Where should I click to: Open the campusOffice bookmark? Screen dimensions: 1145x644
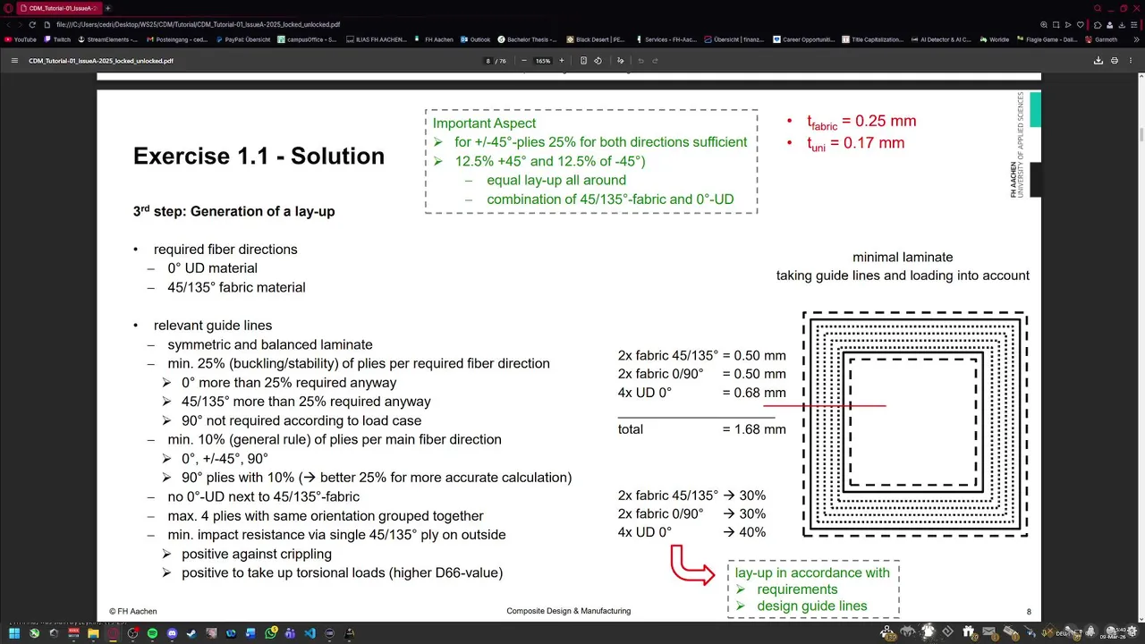click(307, 39)
